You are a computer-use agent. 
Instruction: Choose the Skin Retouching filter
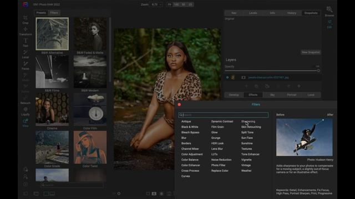point(251,127)
